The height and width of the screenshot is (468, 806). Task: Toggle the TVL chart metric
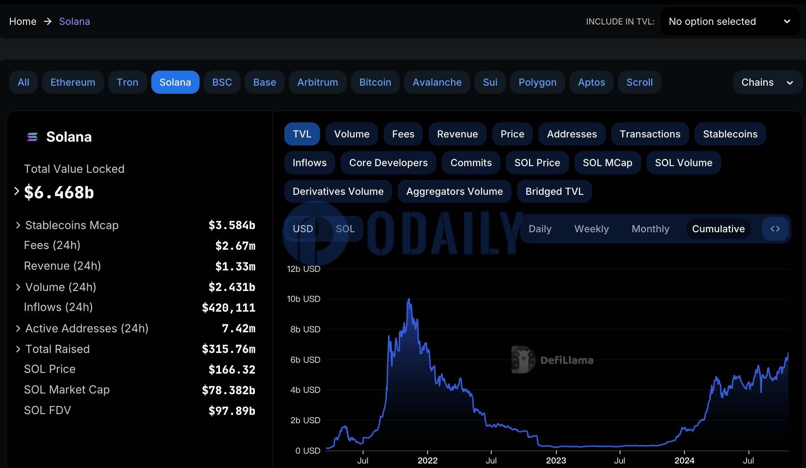point(302,134)
